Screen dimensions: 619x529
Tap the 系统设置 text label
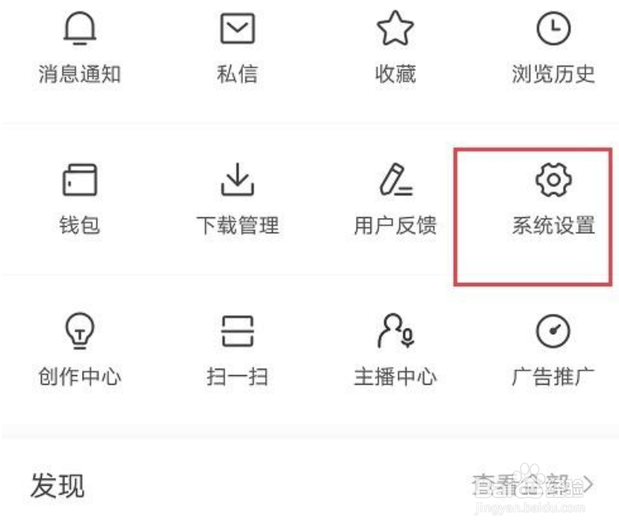tap(553, 225)
